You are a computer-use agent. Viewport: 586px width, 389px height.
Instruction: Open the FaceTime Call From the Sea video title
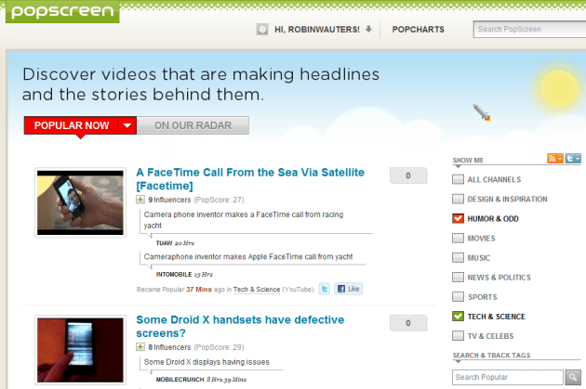click(250, 178)
